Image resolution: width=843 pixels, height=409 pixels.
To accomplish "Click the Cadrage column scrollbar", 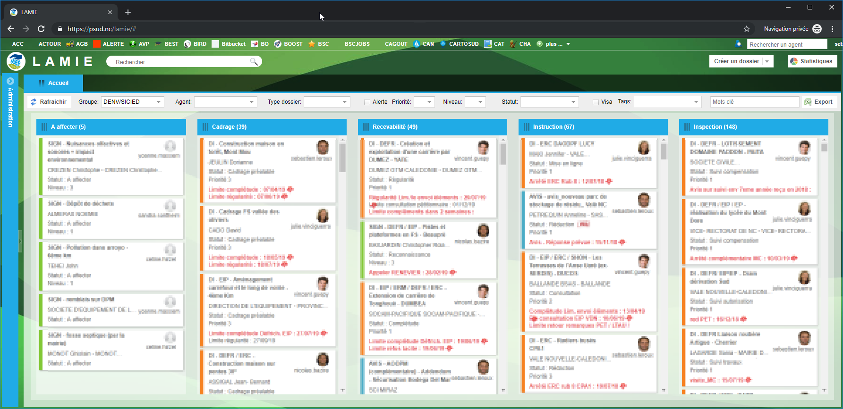I will (342, 156).
